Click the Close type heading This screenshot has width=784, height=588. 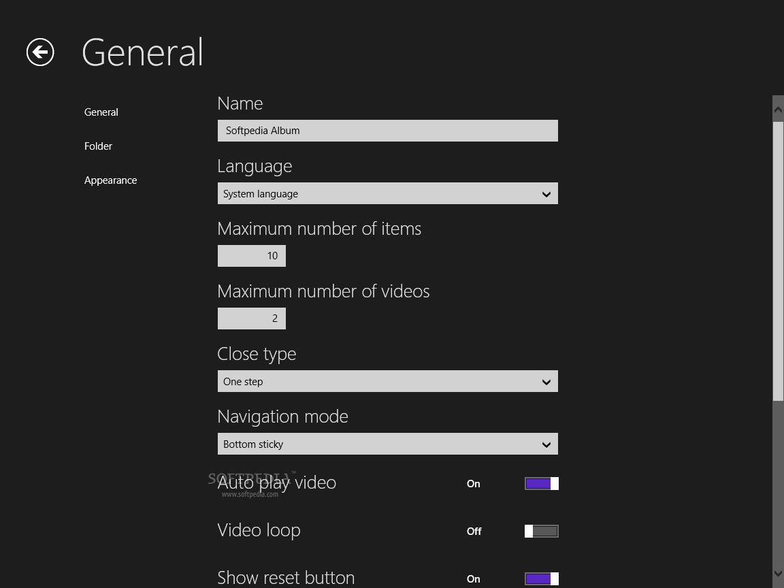click(x=257, y=354)
